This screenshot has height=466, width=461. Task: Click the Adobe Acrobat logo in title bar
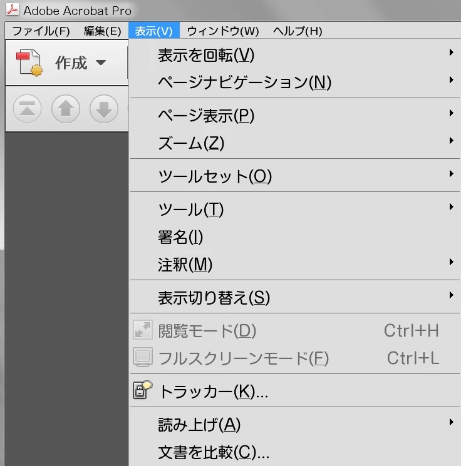13,9
